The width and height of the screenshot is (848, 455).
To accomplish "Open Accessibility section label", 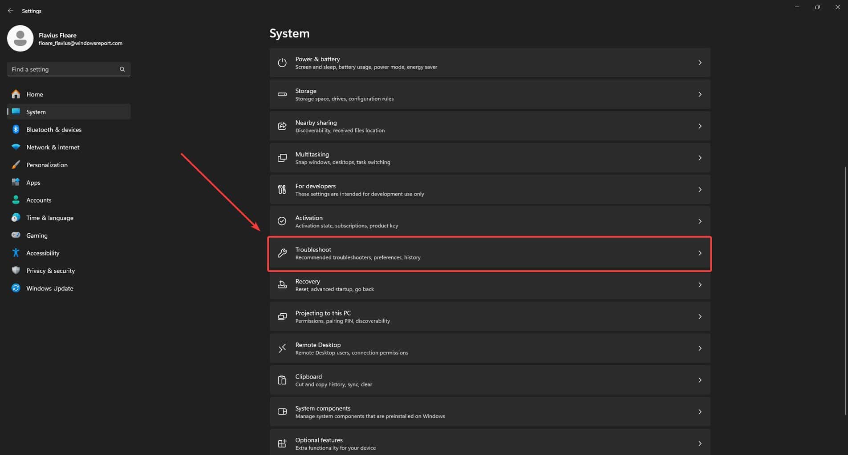I will [43, 253].
